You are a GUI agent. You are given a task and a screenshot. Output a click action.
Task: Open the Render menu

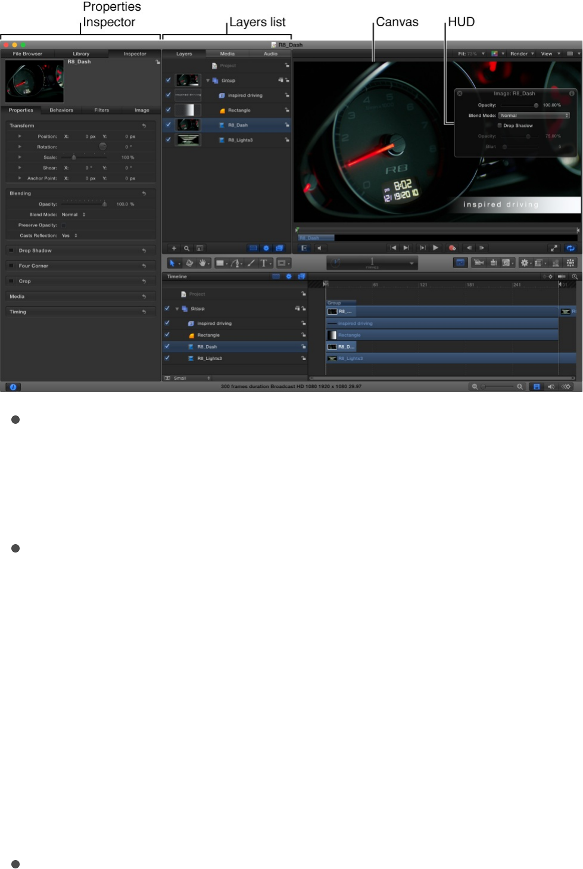522,54
